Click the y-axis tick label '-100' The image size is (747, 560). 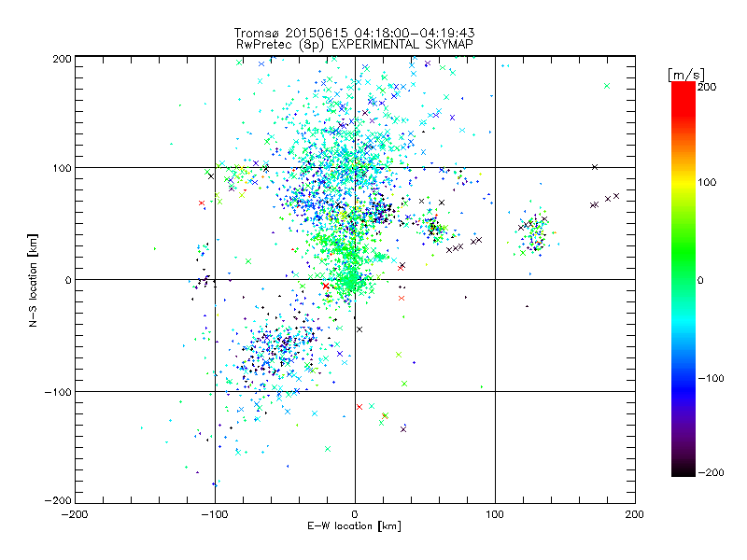58,392
